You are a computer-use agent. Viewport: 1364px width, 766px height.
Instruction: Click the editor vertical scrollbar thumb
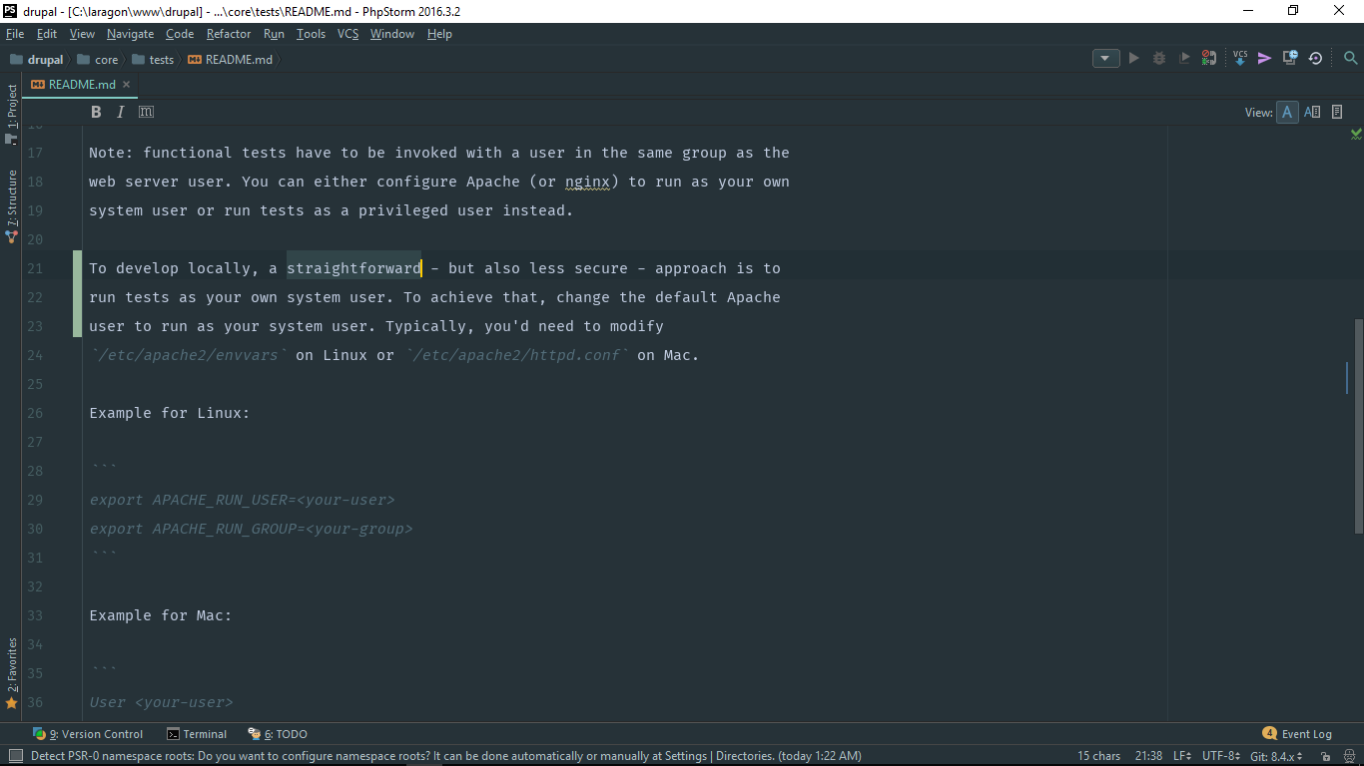pyautogui.click(x=1358, y=426)
